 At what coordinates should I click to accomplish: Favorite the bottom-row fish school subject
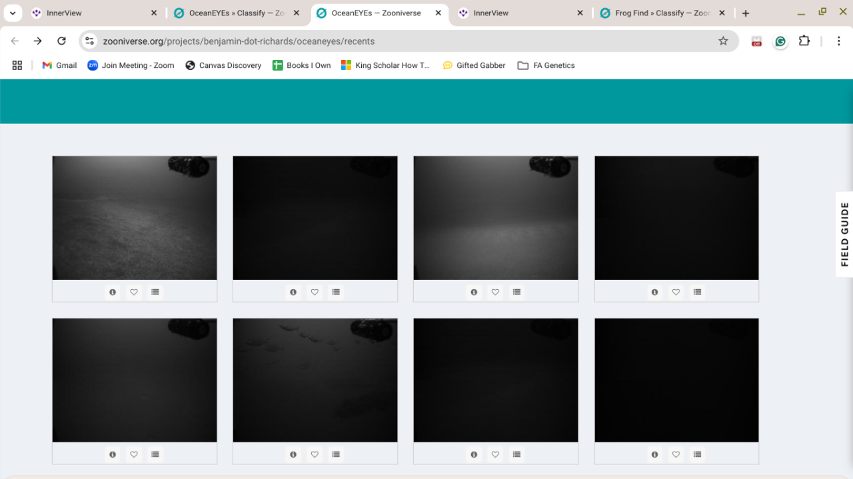315,454
